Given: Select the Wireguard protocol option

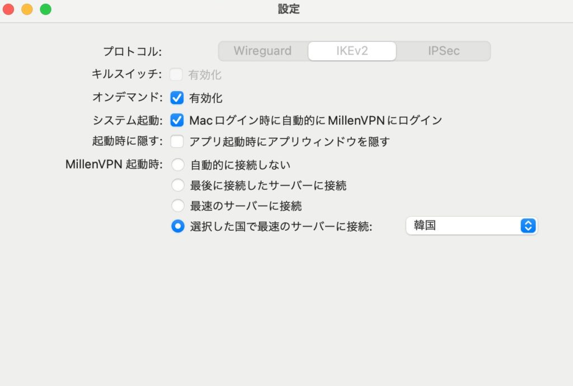Looking at the screenshot, I should 262,51.
